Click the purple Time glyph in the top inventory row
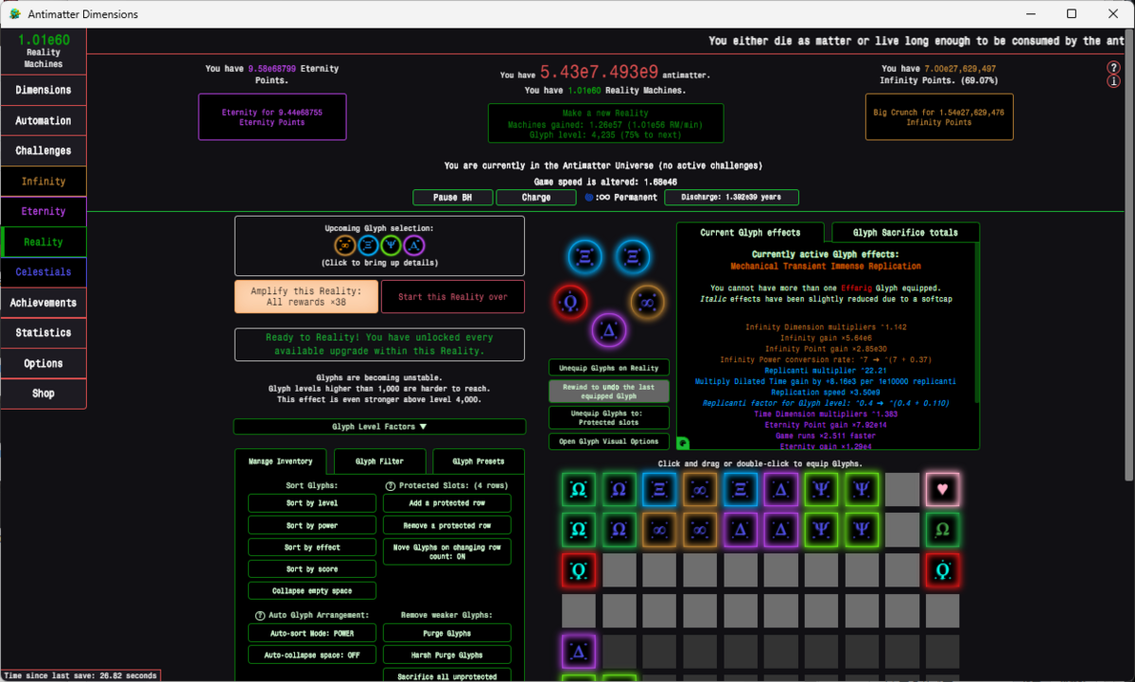Image resolution: width=1135 pixels, height=682 pixels. click(780, 489)
